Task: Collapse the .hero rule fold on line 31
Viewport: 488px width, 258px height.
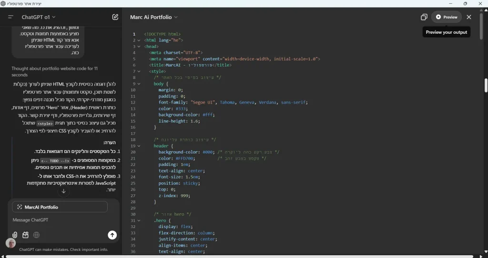Action: pyautogui.click(x=139, y=220)
